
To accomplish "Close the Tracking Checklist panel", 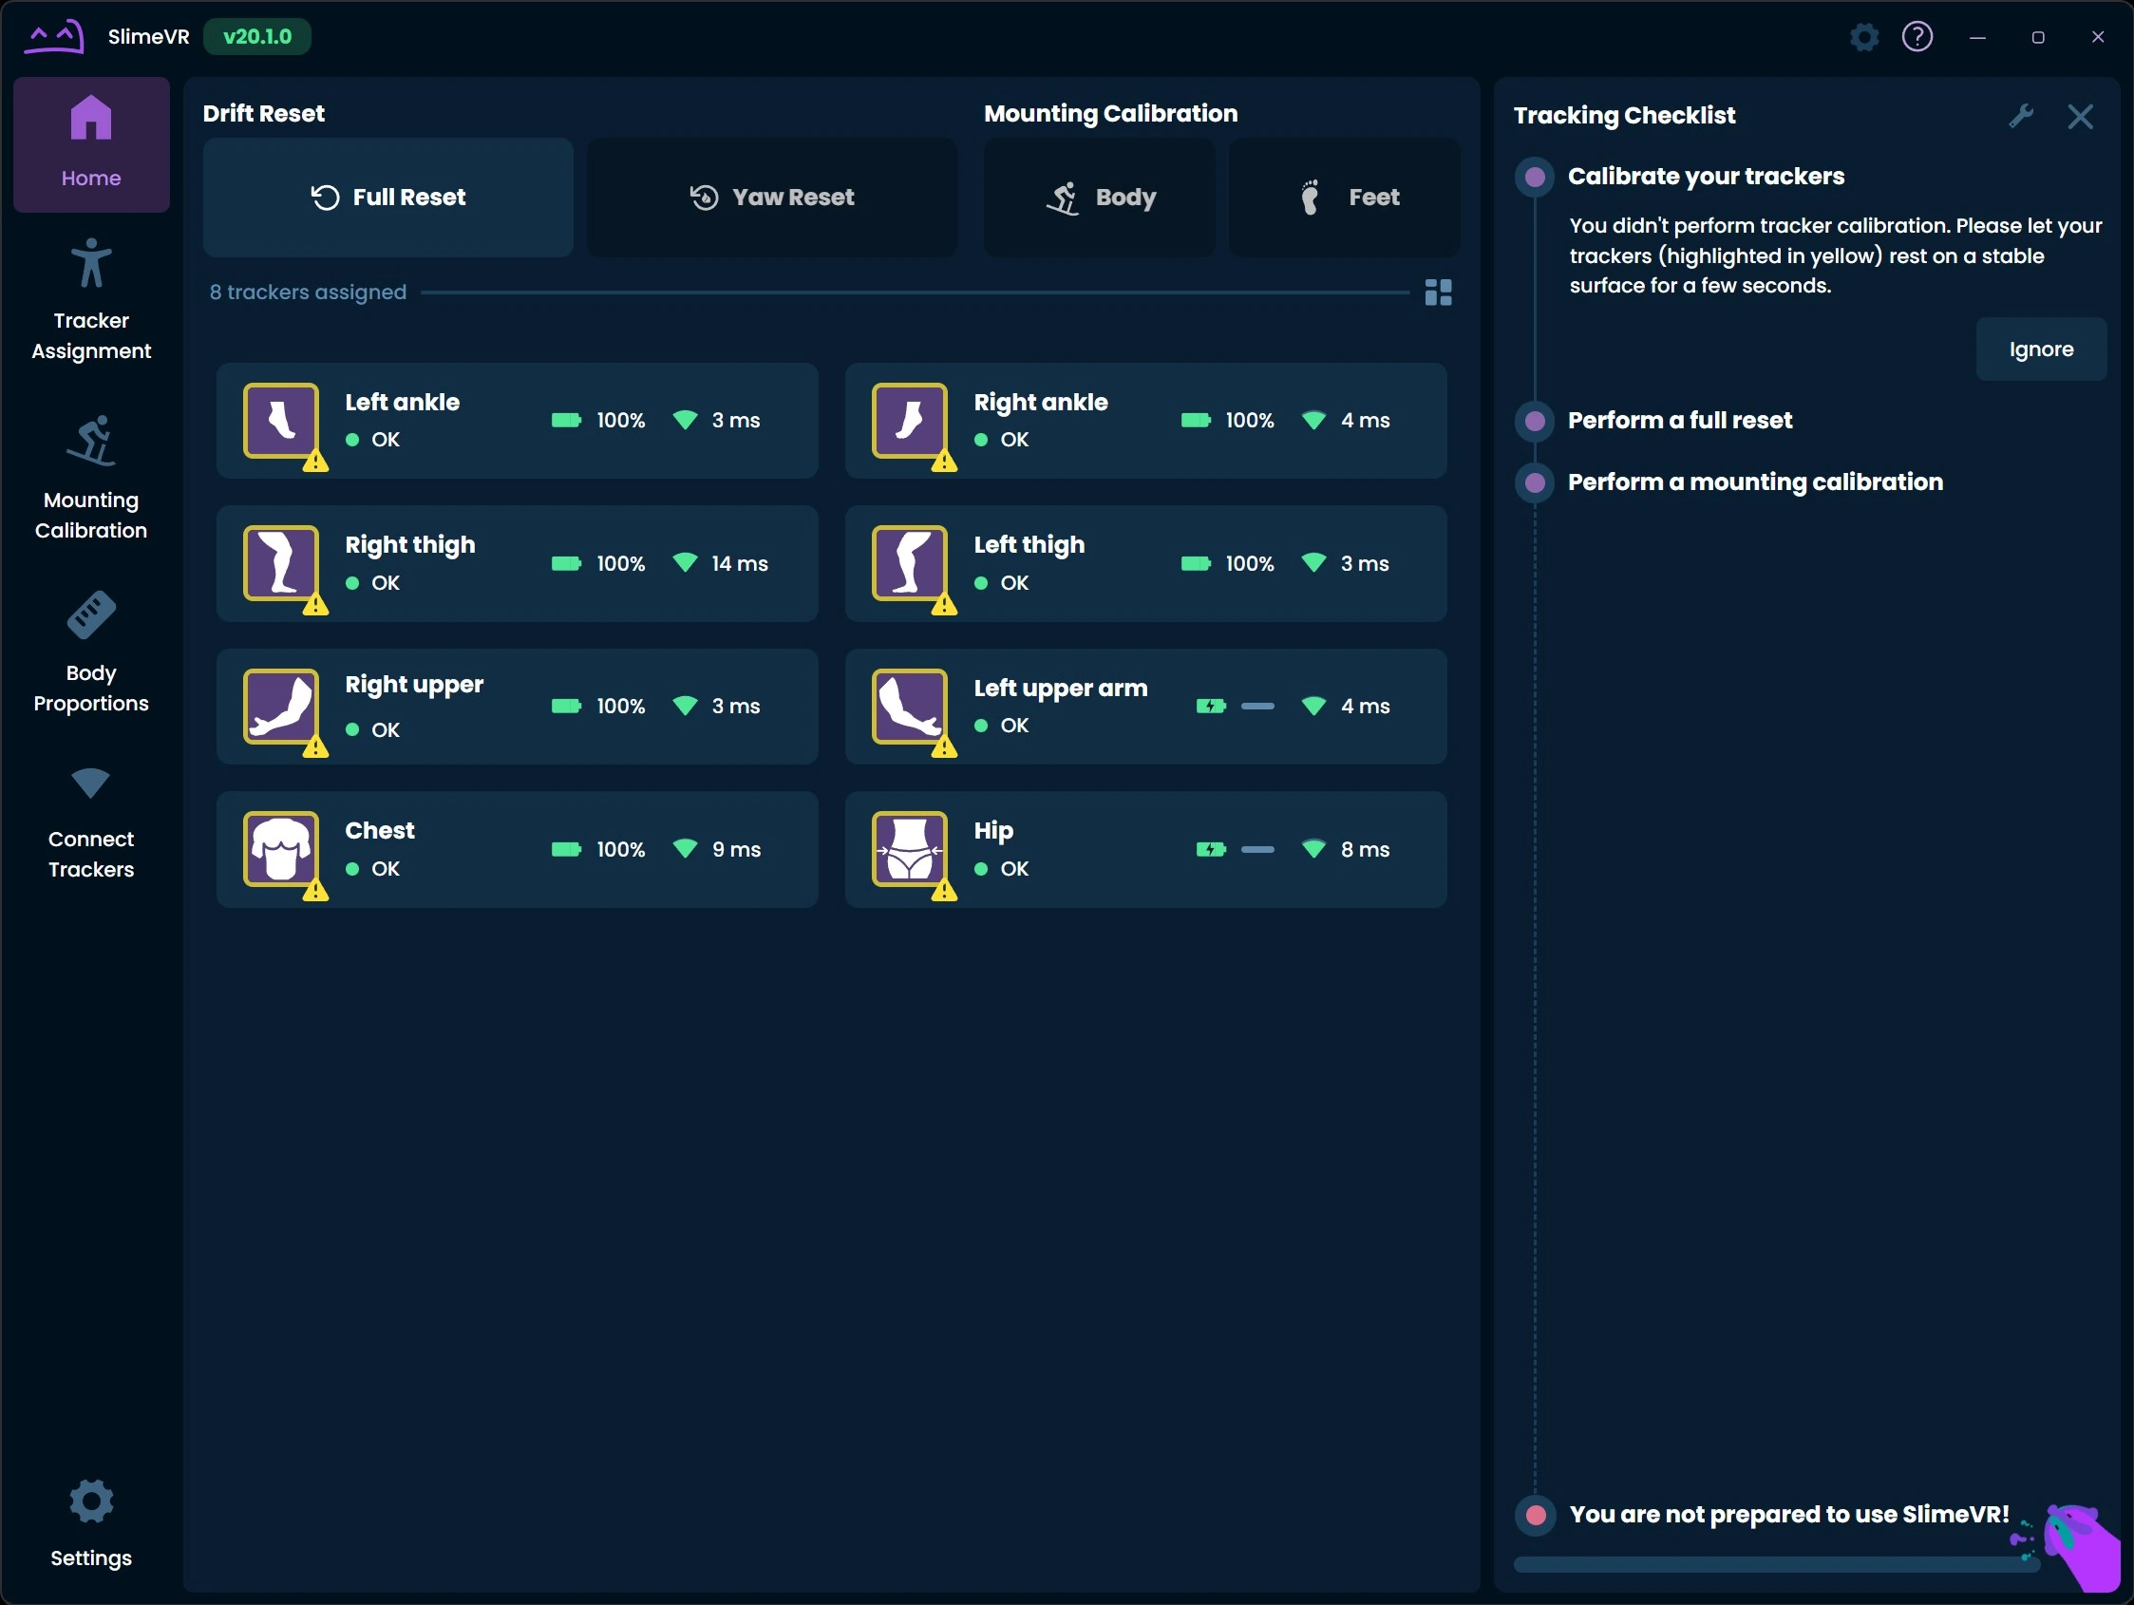I will (x=2081, y=117).
